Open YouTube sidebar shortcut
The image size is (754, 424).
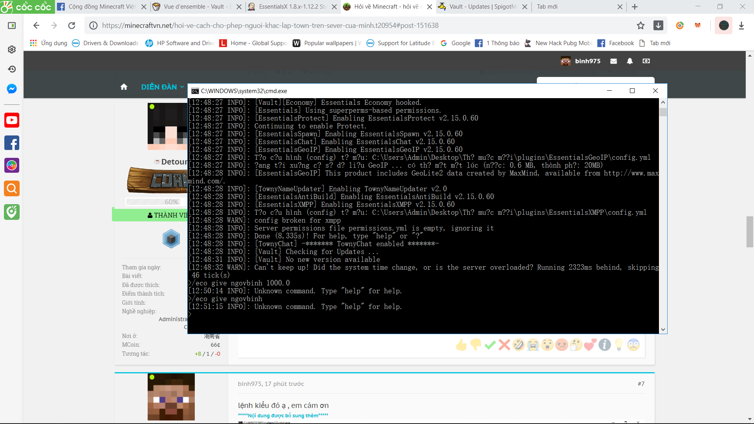click(12, 120)
